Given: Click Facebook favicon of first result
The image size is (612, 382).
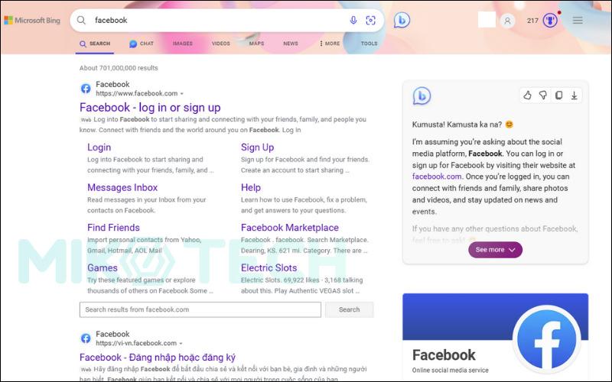Looking at the screenshot, I should click(86, 89).
